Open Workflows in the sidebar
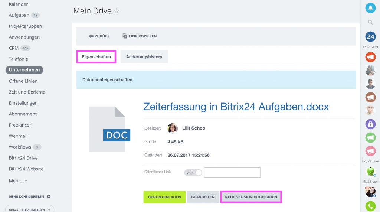Image resolution: width=380 pixels, height=212 pixels. (x=20, y=147)
